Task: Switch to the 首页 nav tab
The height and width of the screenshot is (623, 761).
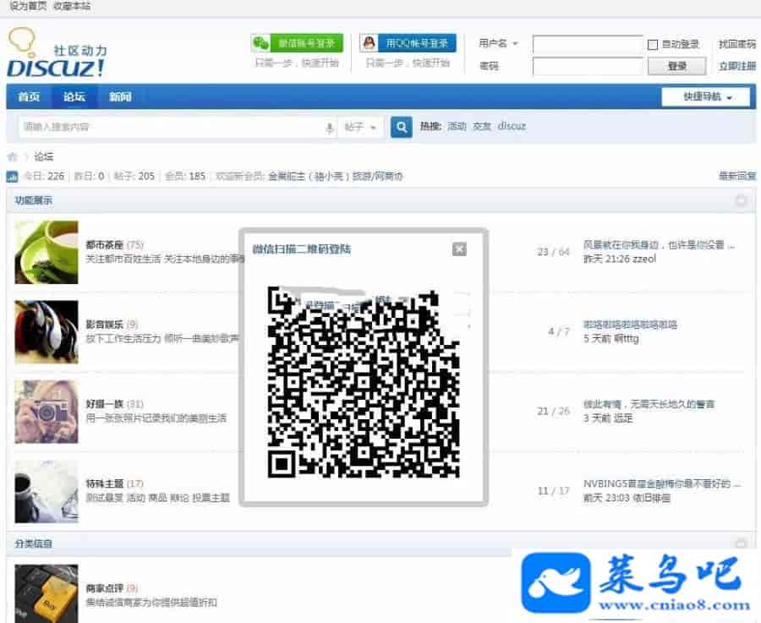Action: 29,96
